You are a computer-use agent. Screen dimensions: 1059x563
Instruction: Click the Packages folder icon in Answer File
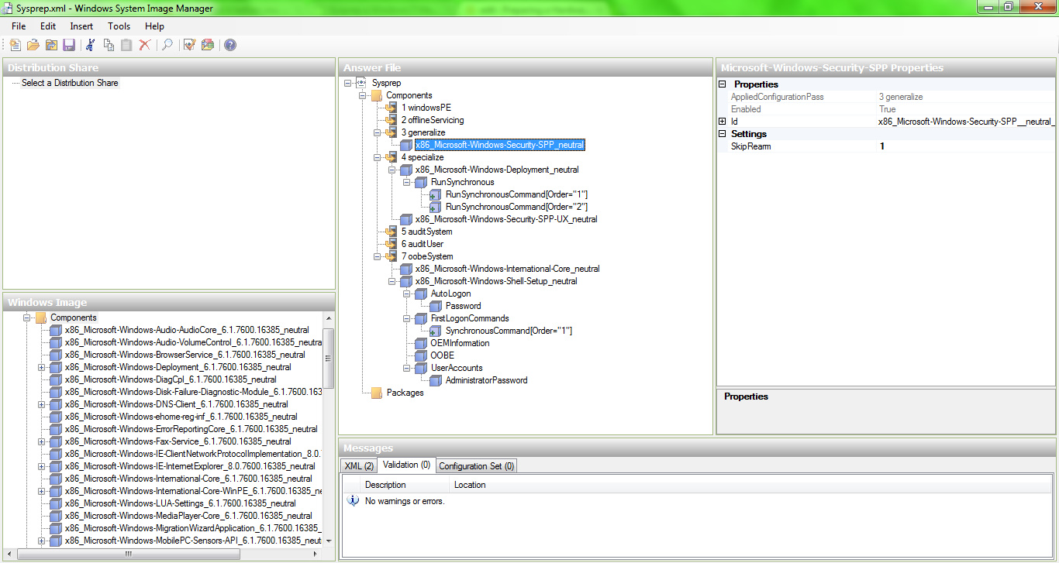click(377, 393)
